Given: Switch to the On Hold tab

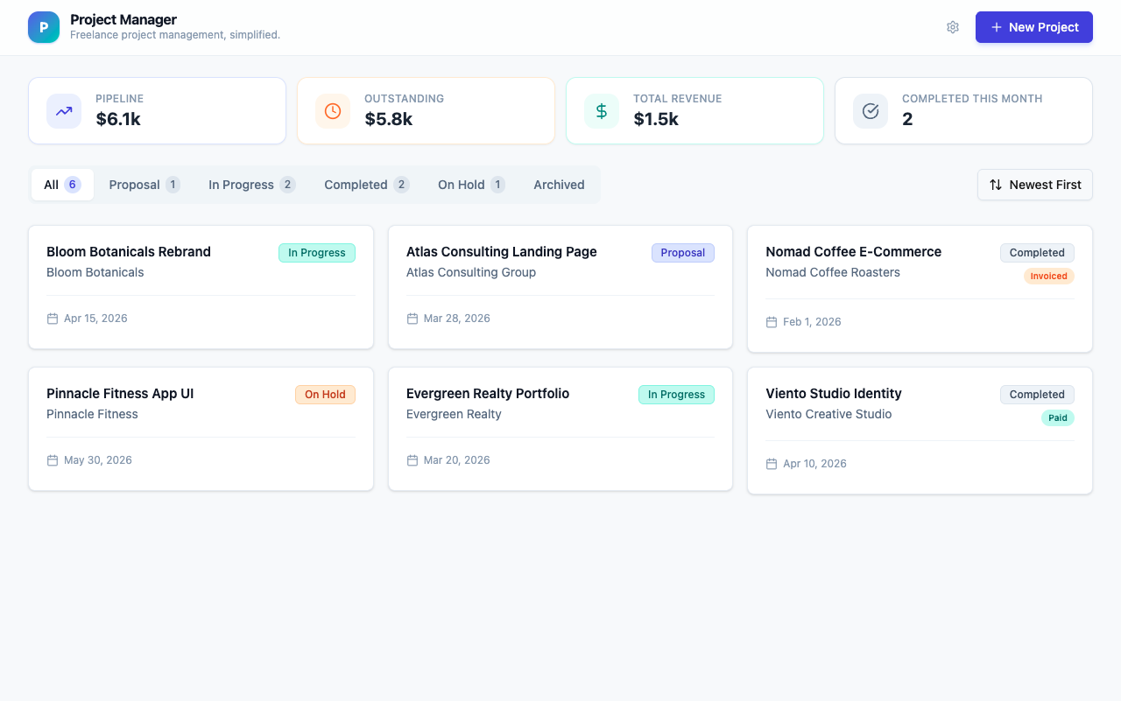Looking at the screenshot, I should 471,185.
